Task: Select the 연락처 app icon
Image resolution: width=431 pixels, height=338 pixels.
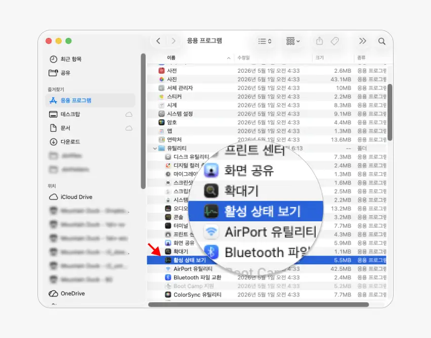Action: pyautogui.click(x=162, y=139)
